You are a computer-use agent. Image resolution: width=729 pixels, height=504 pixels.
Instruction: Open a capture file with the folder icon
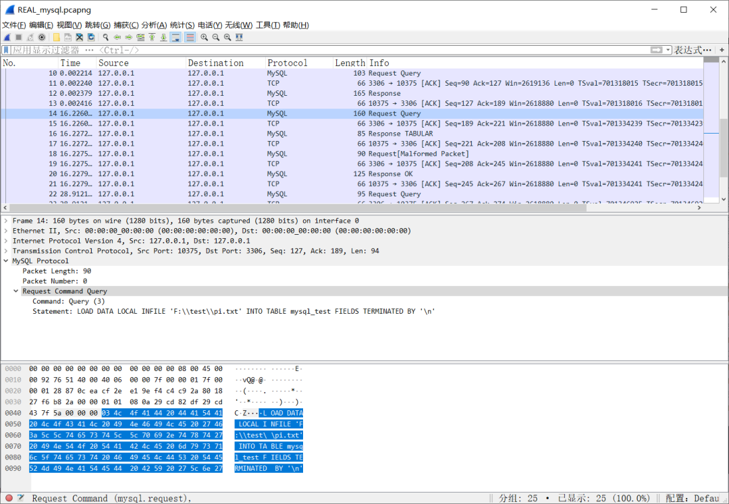click(56, 37)
